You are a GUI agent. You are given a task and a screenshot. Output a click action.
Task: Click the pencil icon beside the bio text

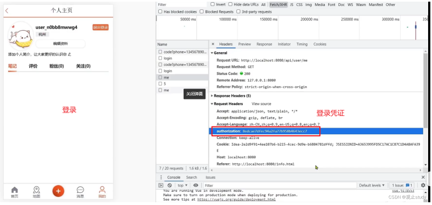69,54
